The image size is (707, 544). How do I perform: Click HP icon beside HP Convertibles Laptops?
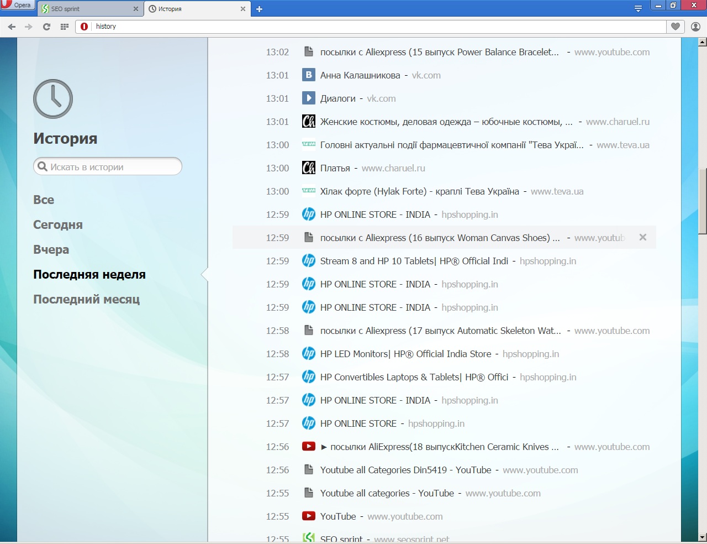pyautogui.click(x=309, y=377)
